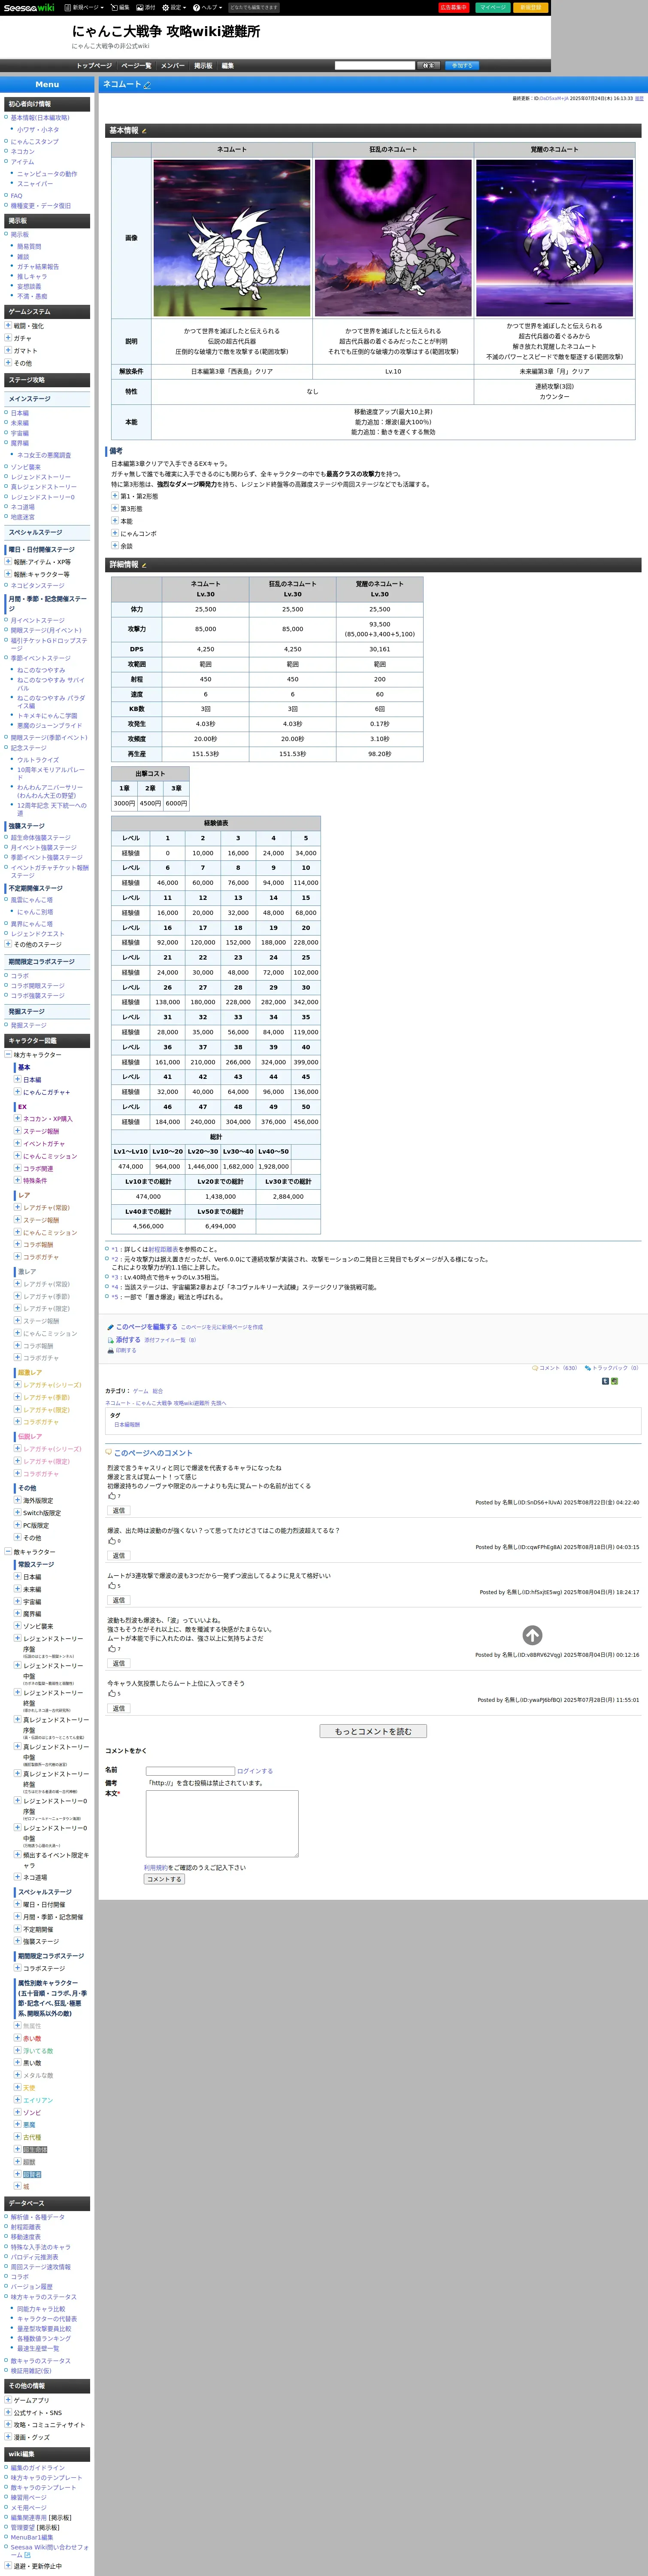Select 編集 in the navigation bar
Viewport: 648px width, 2576px height.
[x=227, y=66]
